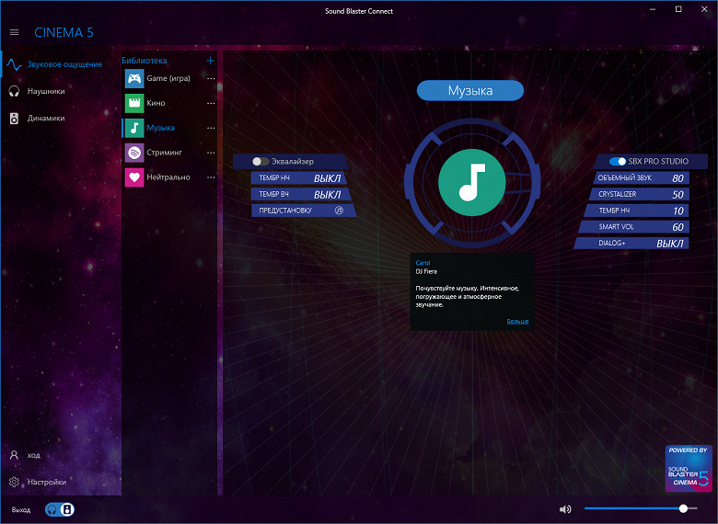Open the Наушники section
Image resolution: width=718 pixels, height=524 pixels.
click(x=59, y=91)
